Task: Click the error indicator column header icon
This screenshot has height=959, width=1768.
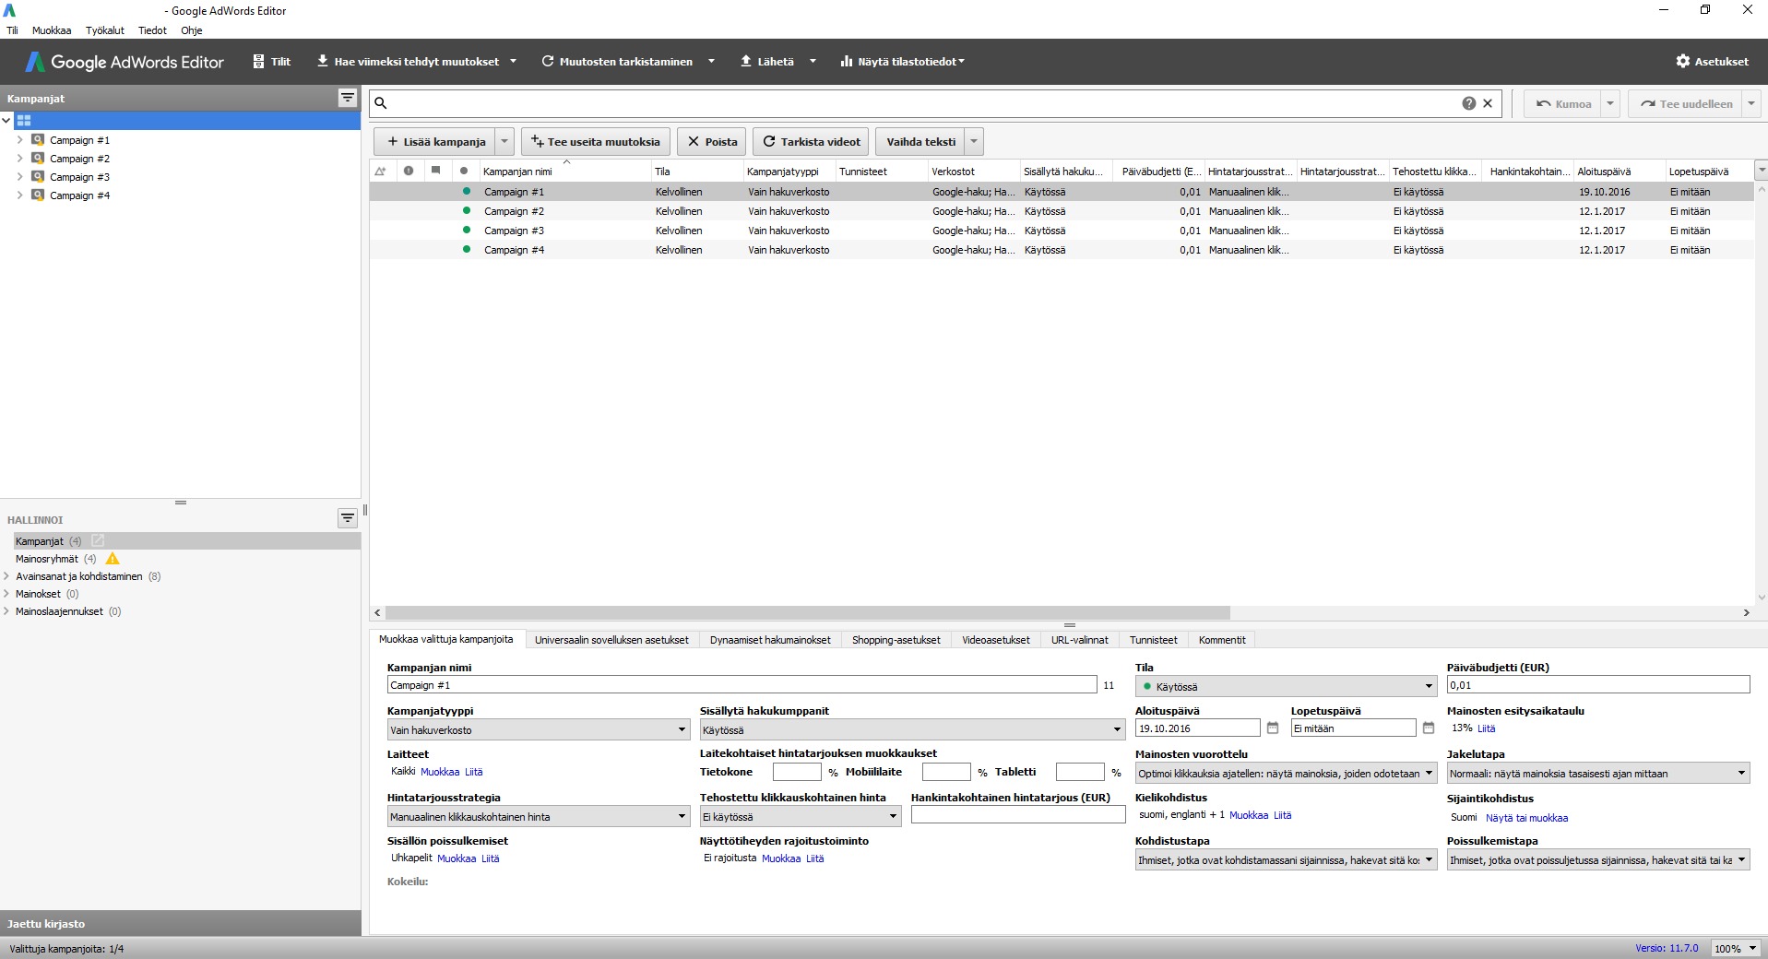Action: [x=409, y=171]
